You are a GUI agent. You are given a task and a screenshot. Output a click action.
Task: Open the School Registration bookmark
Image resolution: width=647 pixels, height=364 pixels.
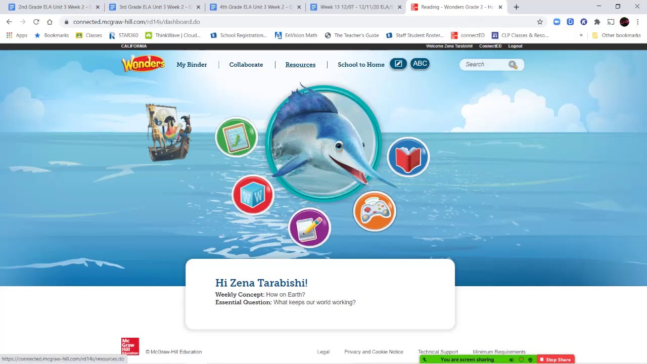point(238,35)
